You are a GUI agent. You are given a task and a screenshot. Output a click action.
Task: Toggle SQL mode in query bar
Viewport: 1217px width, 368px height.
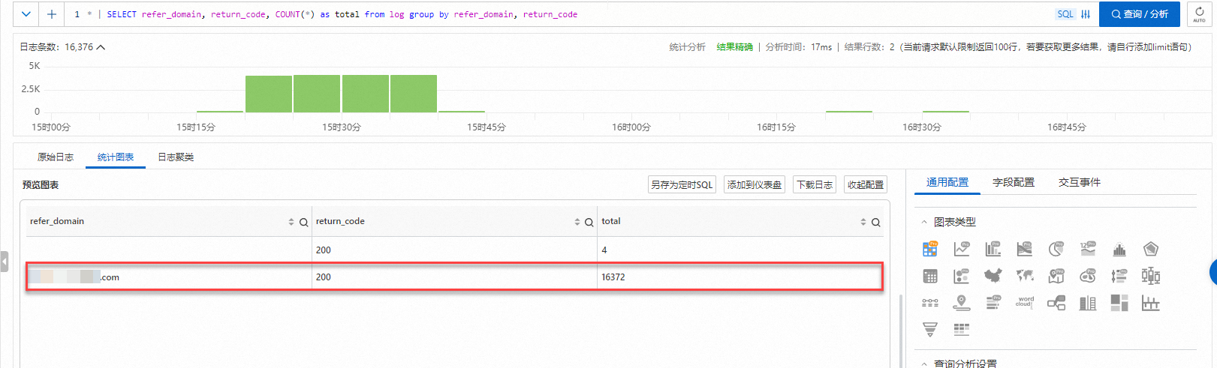[x=1065, y=14]
